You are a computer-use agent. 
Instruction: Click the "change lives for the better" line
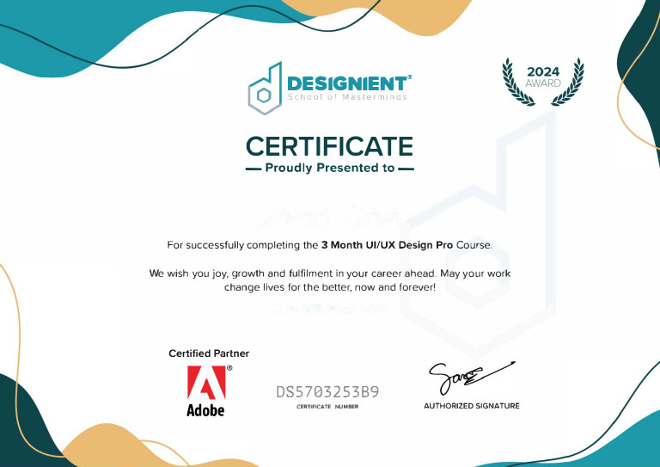click(330, 287)
